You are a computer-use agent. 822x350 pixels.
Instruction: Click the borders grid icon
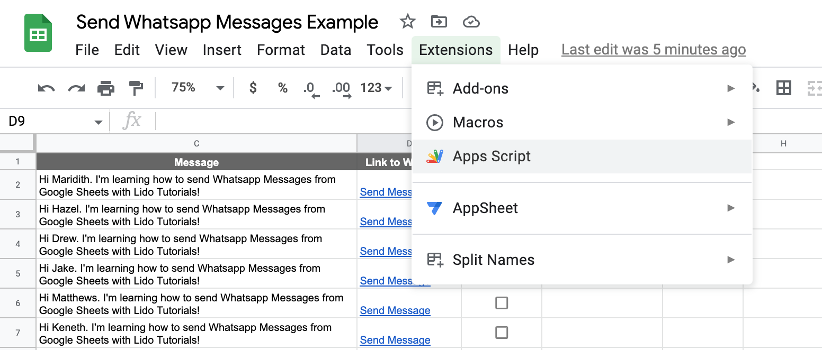783,88
